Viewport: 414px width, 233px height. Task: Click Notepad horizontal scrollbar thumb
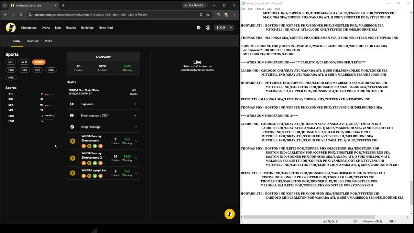(309, 217)
